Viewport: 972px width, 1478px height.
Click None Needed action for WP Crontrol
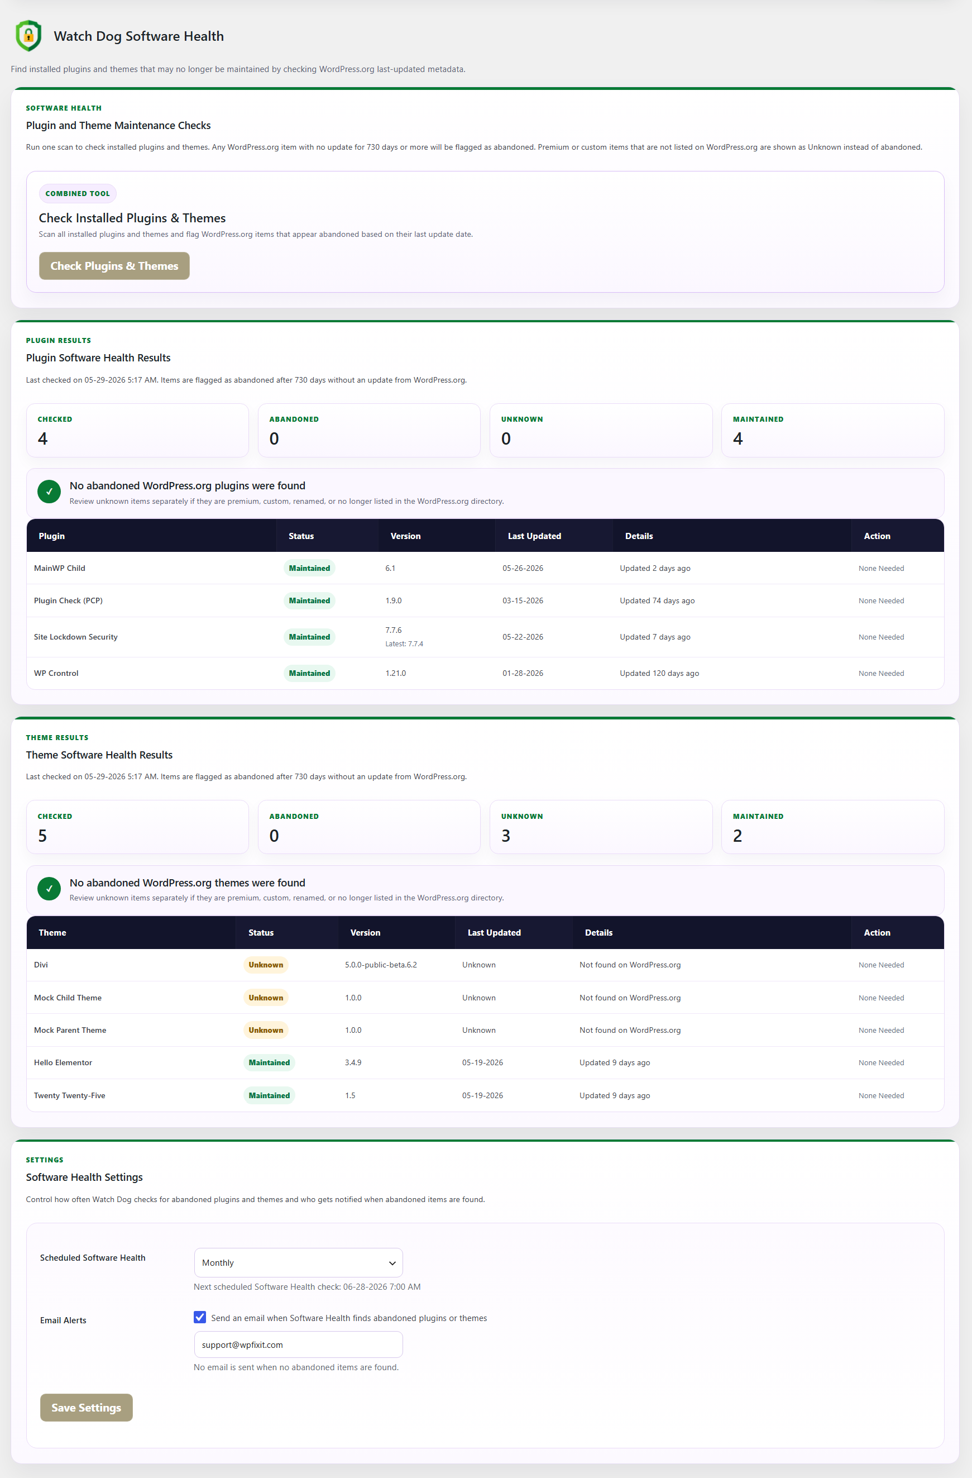tap(882, 673)
